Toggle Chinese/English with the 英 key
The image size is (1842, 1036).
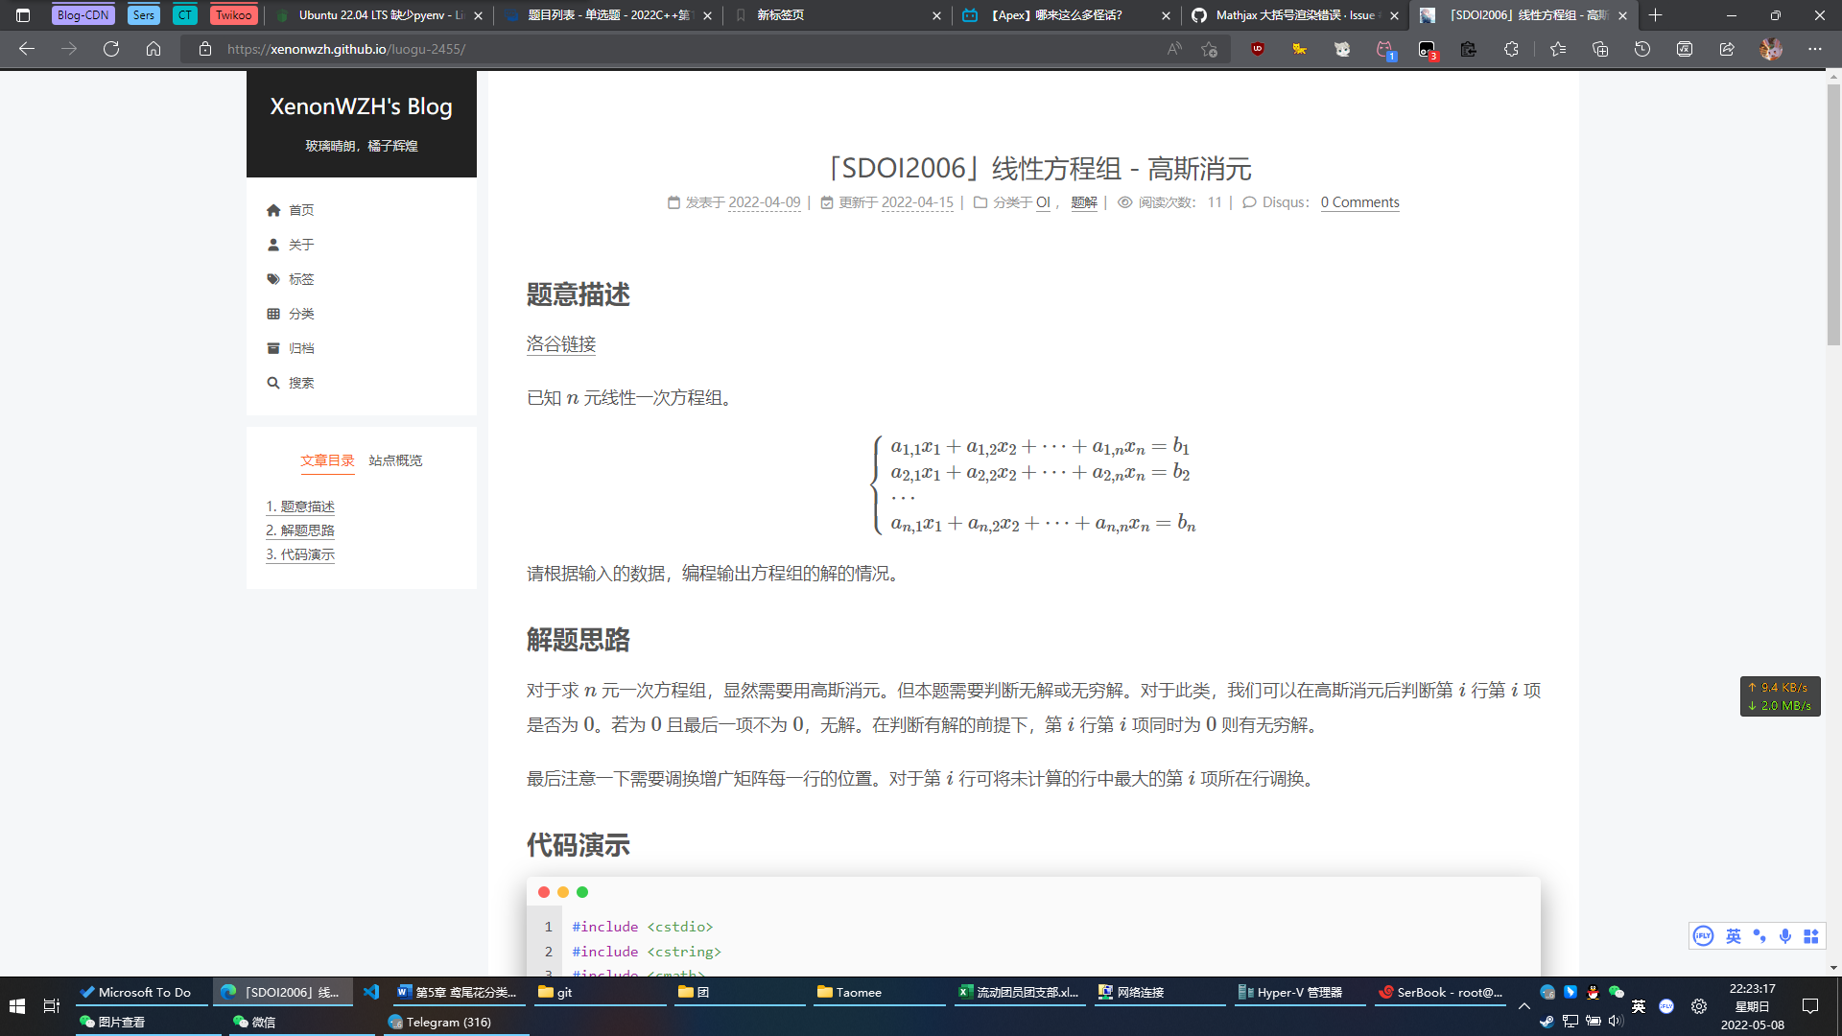[x=1734, y=936]
